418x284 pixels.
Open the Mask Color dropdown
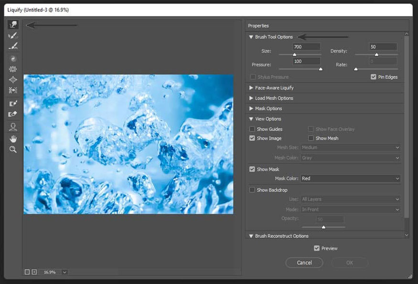coord(351,179)
